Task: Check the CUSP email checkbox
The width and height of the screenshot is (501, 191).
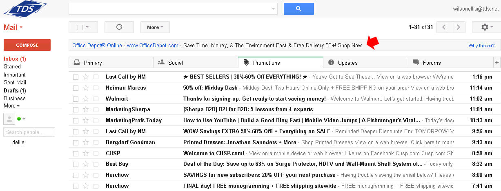Action: coord(76,154)
